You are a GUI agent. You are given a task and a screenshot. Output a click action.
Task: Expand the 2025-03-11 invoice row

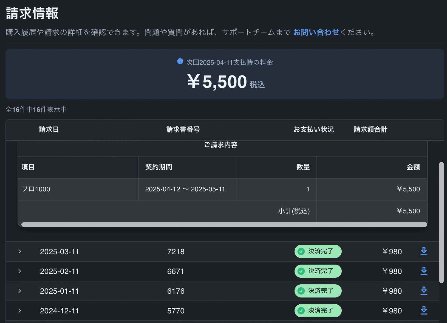tap(19, 251)
